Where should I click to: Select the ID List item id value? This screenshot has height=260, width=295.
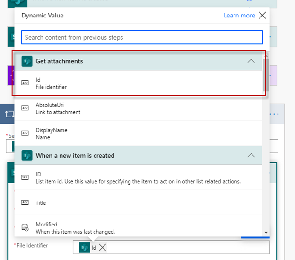coord(138,177)
